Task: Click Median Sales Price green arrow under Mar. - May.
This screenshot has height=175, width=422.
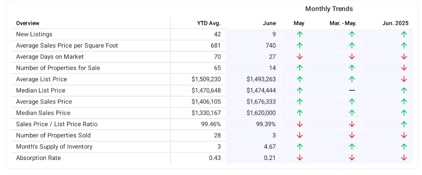Action: [352, 113]
